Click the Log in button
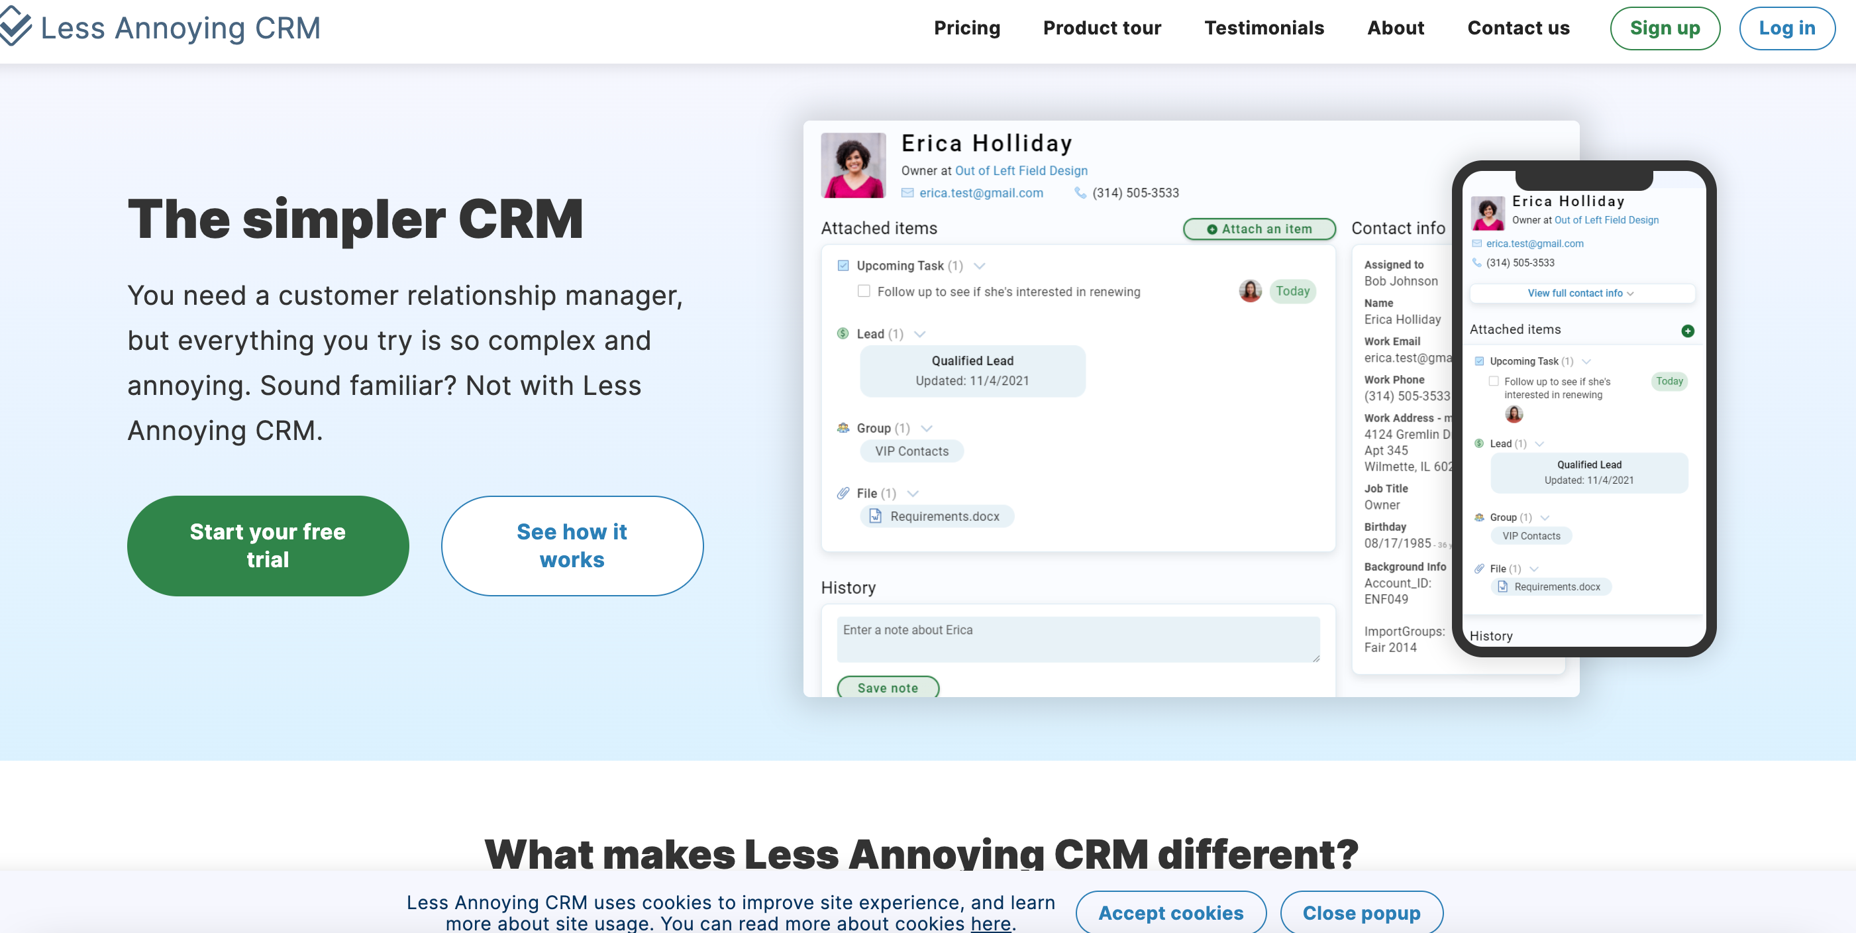Screen dimensions: 1856x933 (x=1787, y=28)
